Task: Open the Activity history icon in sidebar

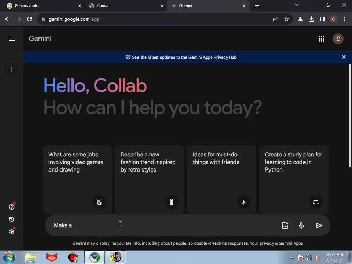Action: click(12, 219)
